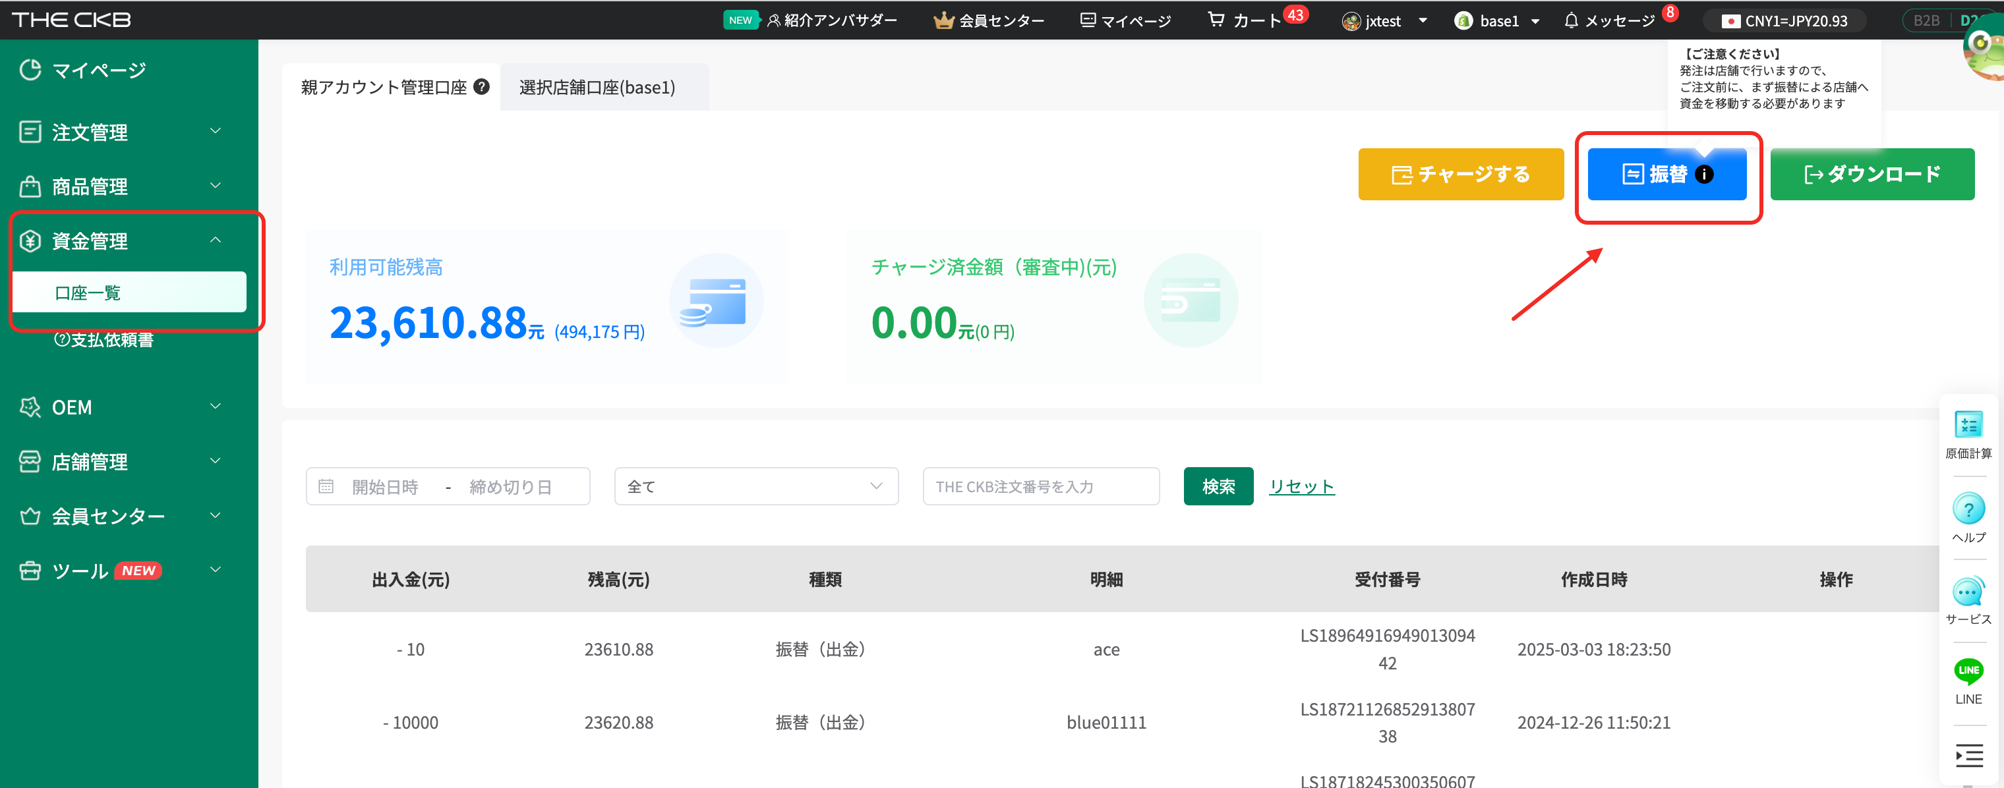Click 開始日時 start date field
The width and height of the screenshot is (2004, 788).
(385, 487)
